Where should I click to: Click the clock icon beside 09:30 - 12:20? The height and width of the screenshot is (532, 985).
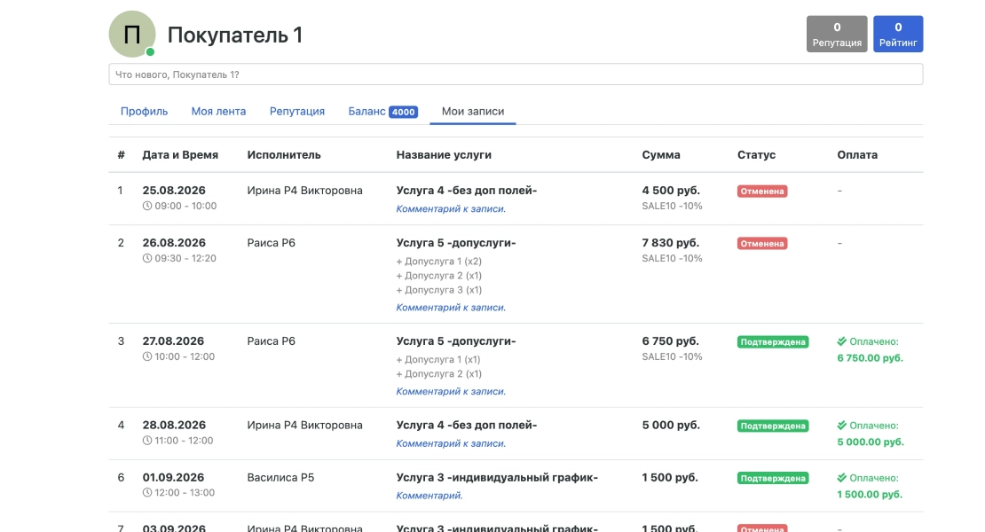pos(147,258)
